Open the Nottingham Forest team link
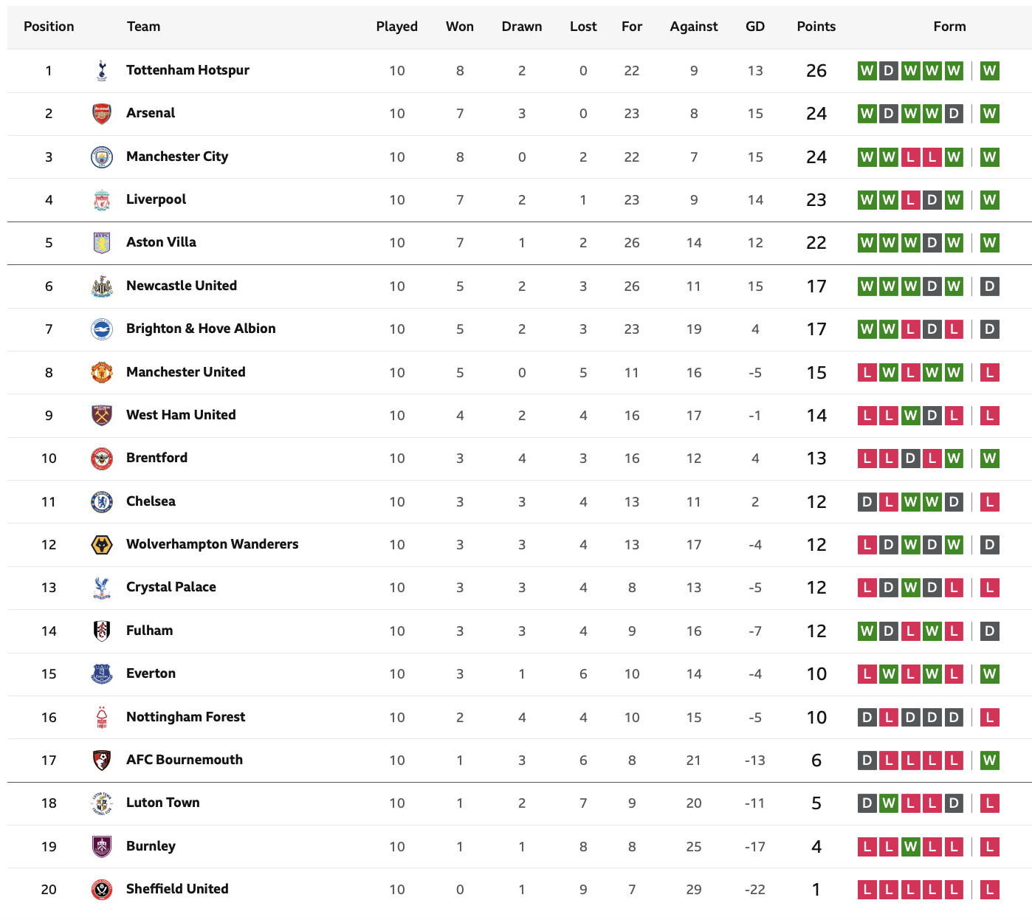This screenshot has width=1032, height=920. (x=185, y=717)
